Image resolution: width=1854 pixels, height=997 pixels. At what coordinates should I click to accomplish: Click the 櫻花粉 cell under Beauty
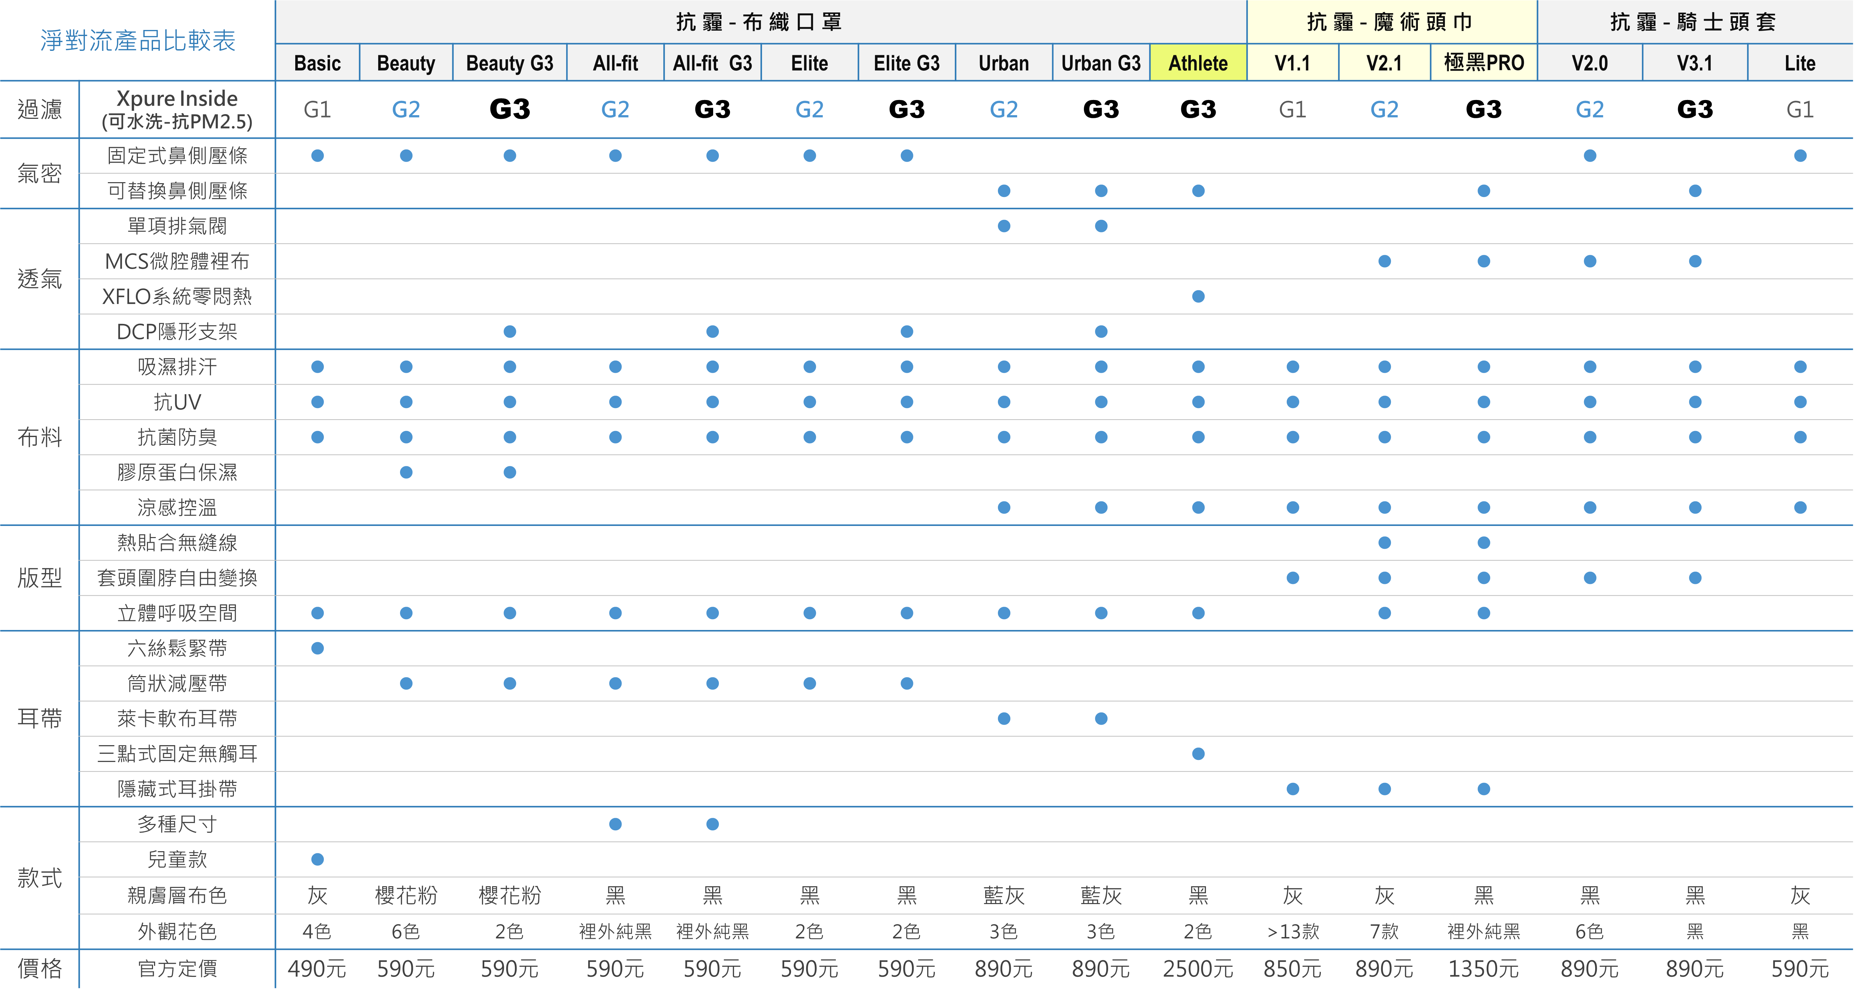click(x=406, y=896)
